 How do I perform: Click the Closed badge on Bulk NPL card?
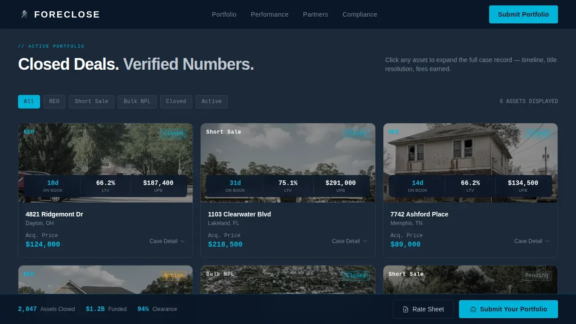[x=356, y=275]
